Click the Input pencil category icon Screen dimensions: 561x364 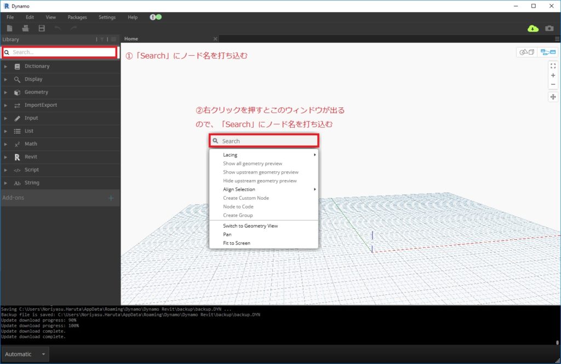pos(17,118)
